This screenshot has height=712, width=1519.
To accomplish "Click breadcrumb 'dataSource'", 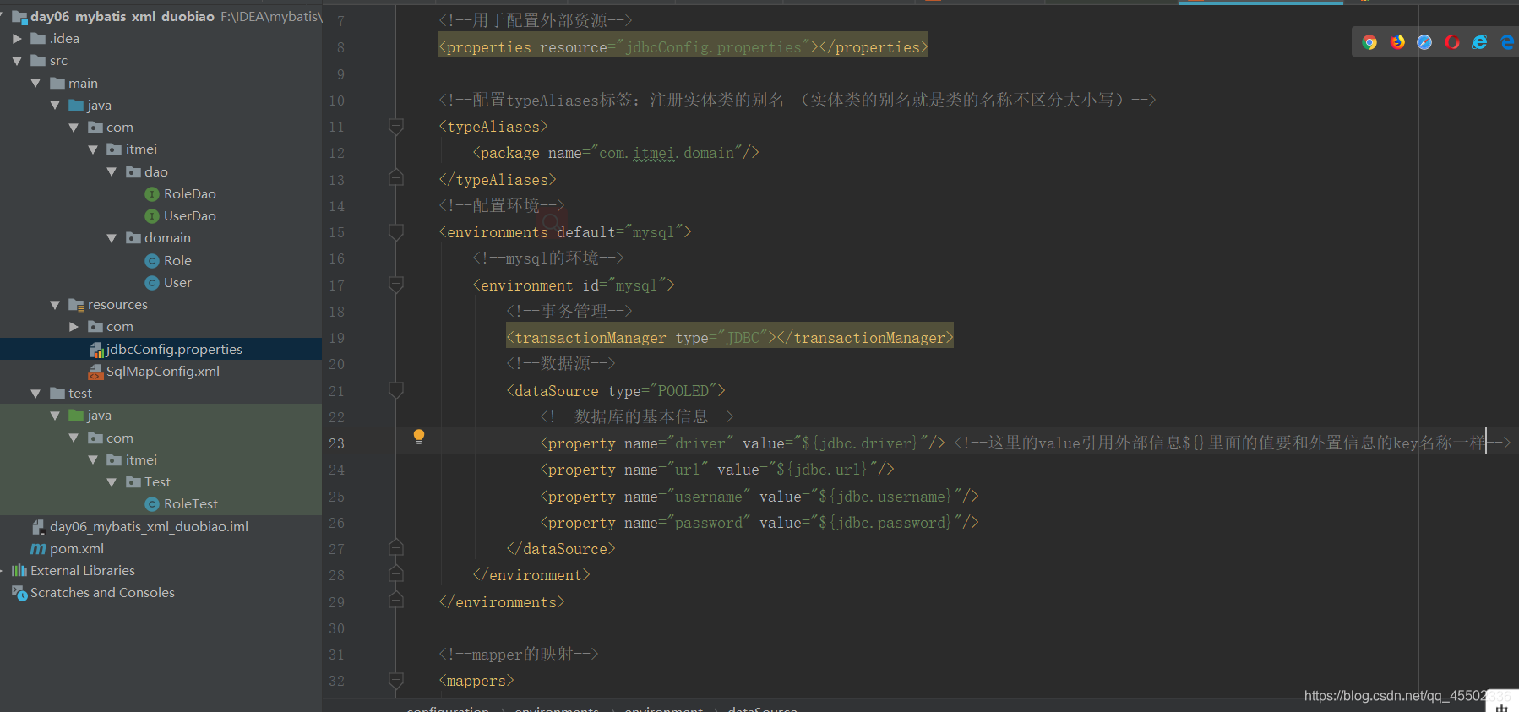I will (x=762, y=709).
